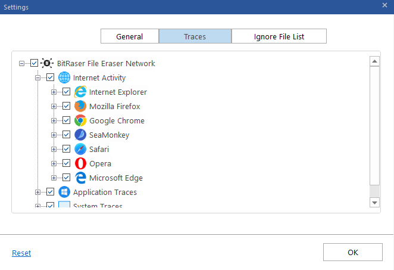Uncheck the Internet Explorer checkbox
The image size is (394, 270).
[66, 92]
